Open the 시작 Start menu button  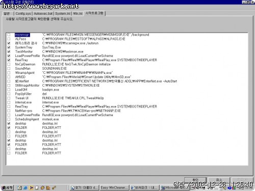click(x=7, y=187)
